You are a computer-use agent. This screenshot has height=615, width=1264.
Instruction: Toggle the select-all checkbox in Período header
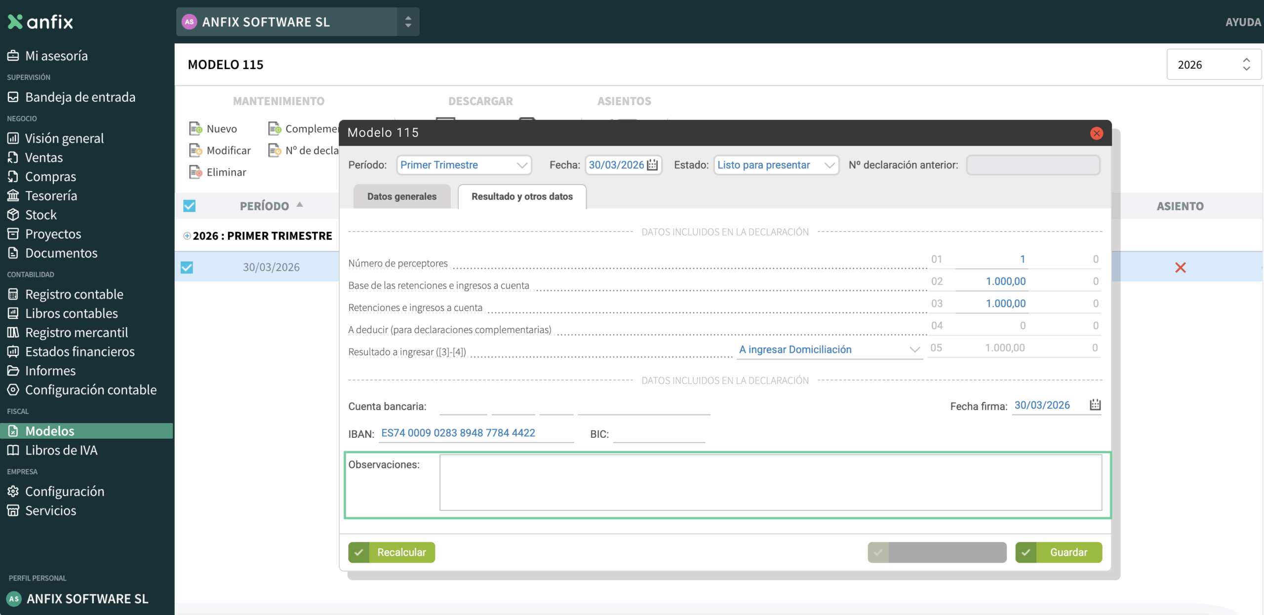point(190,206)
